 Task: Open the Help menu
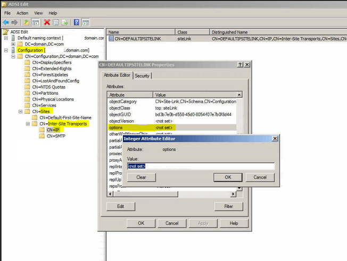click(x=53, y=13)
